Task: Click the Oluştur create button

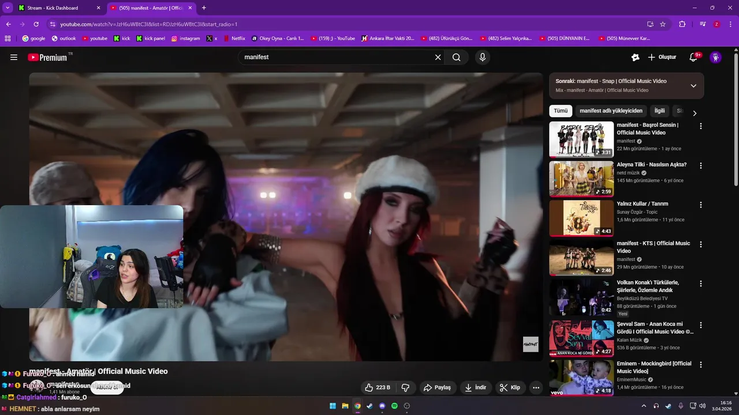Action: (662, 57)
